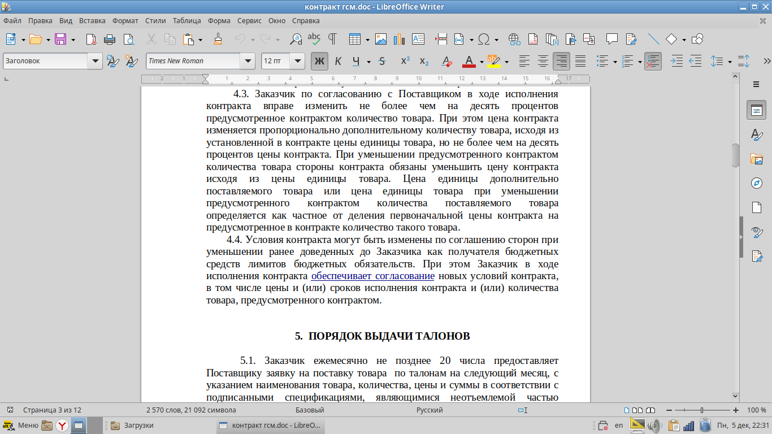The image size is (772, 434).
Task: Clear direct formatting
Action: pos(446,61)
